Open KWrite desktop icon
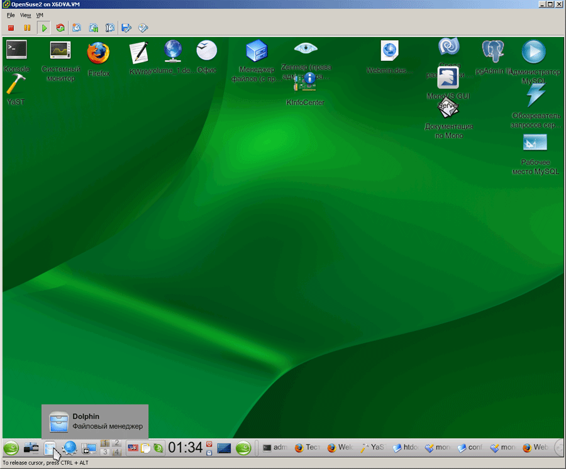Image resolution: width=566 pixels, height=469 pixels. pos(140,58)
